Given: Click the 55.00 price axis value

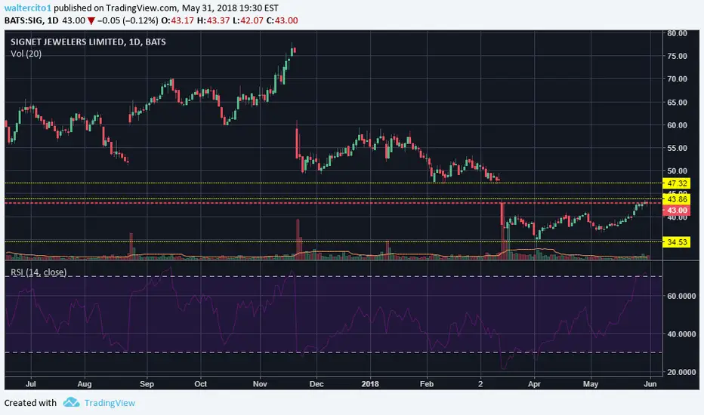Looking at the screenshot, I should click(677, 148).
